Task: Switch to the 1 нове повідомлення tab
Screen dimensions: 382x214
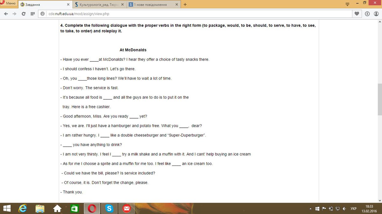Action: pyautogui.click(x=153, y=5)
